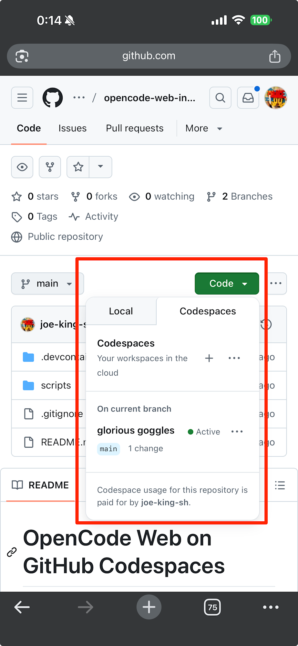Select the Codespaces tab
This screenshot has height=646, width=298.
click(208, 311)
